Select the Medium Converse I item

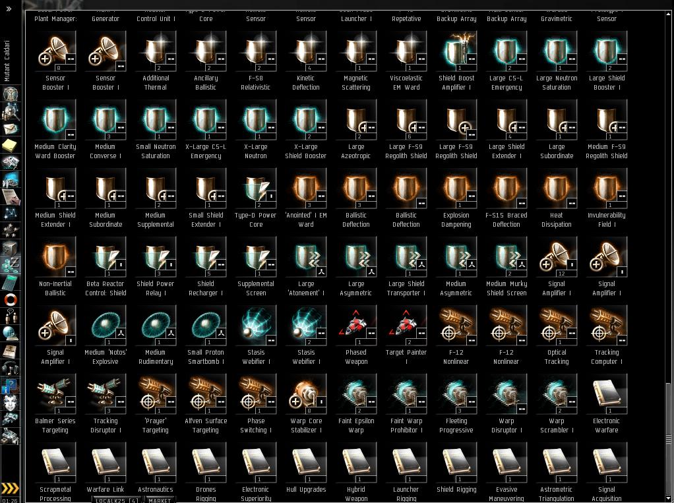tap(106, 119)
